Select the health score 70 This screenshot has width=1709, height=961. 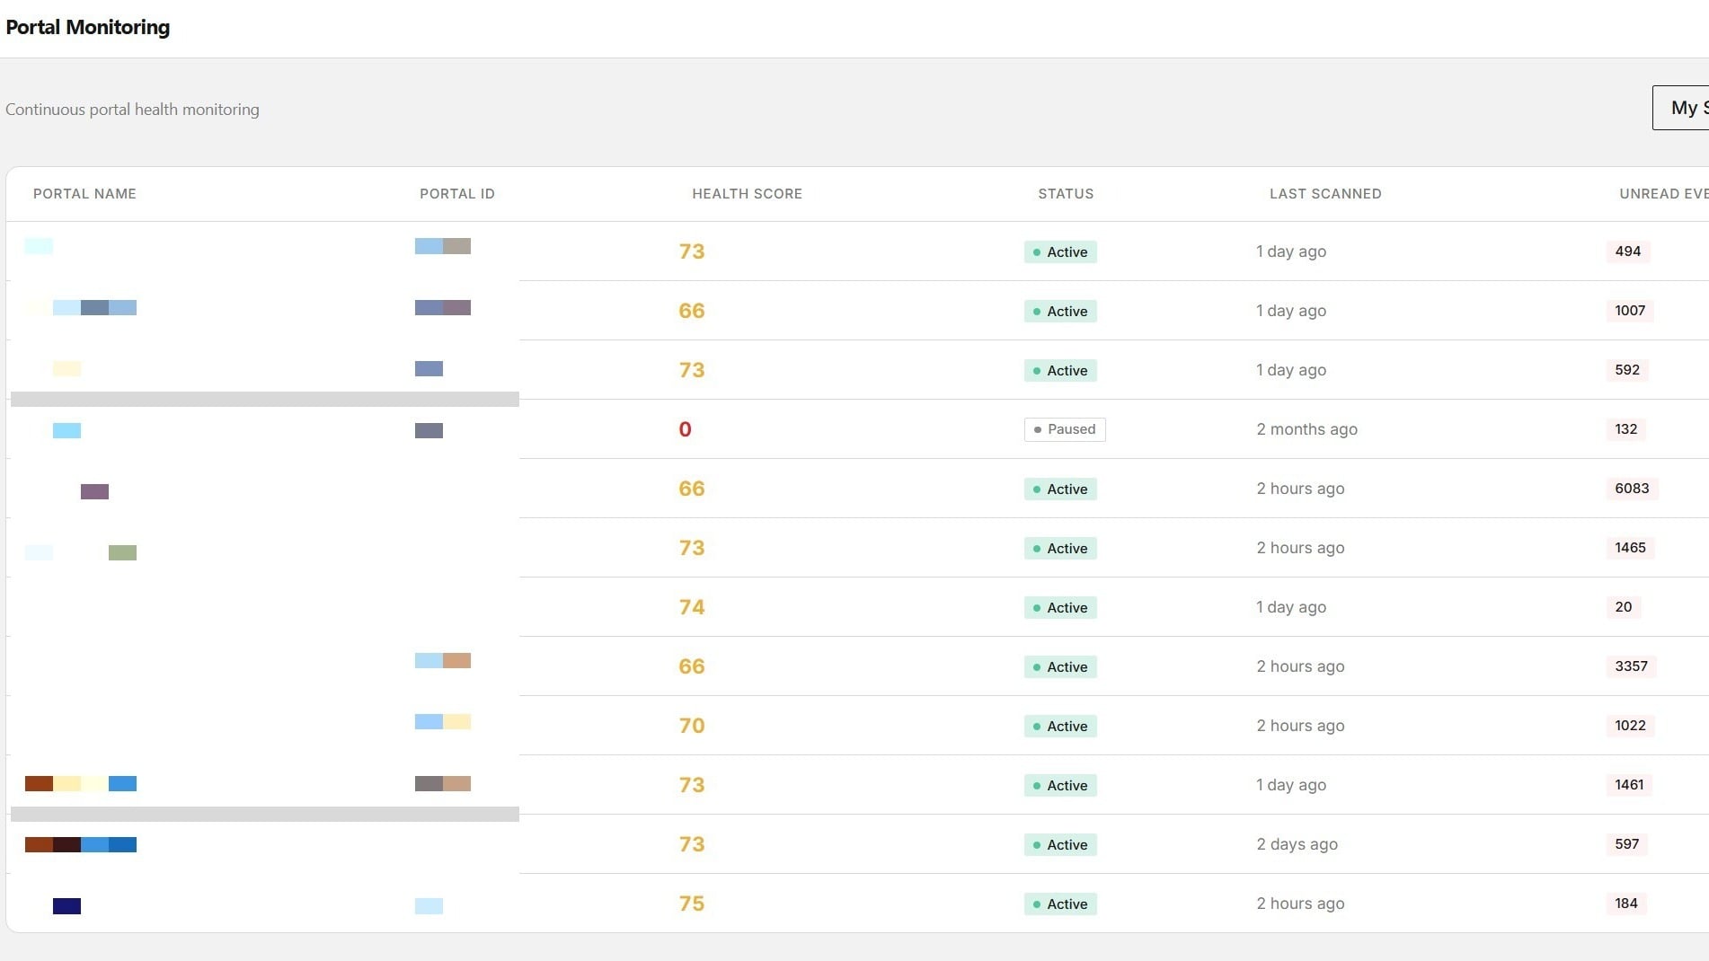692,726
